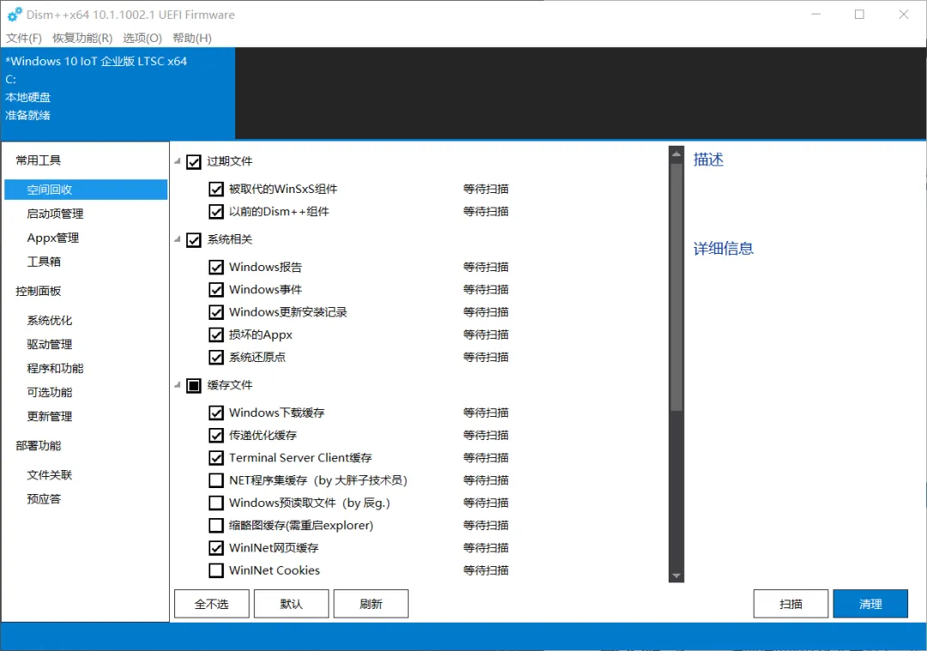Click the 全不选 button
927x651 pixels.
click(212, 604)
